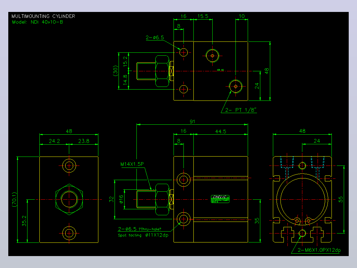Select the 35 dimension text

click(257, 221)
